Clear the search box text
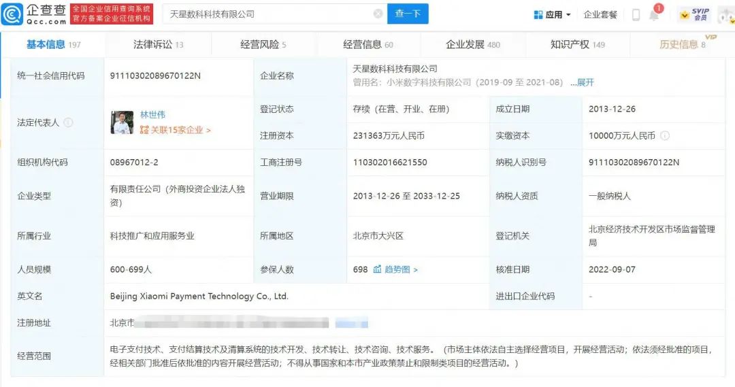Image resolution: width=735 pixels, height=387 pixels. click(378, 14)
